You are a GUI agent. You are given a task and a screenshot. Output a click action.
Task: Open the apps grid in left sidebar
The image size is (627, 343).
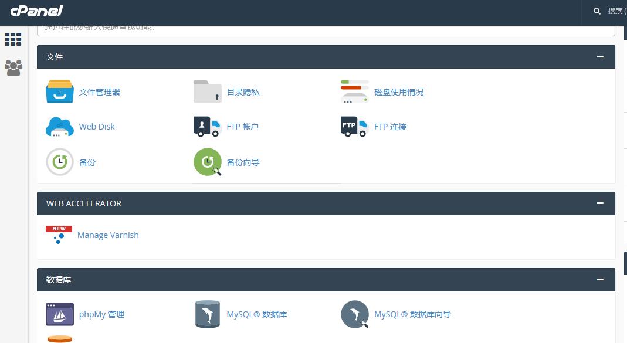tap(13, 39)
